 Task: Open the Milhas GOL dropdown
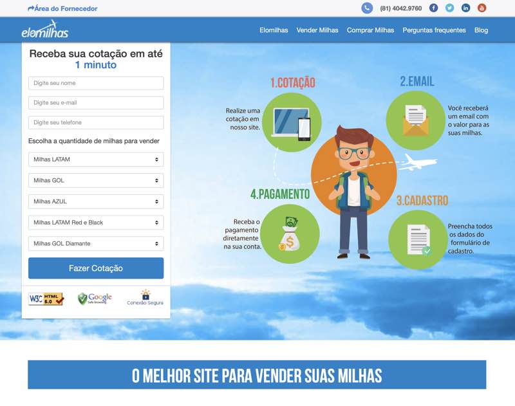click(96, 181)
